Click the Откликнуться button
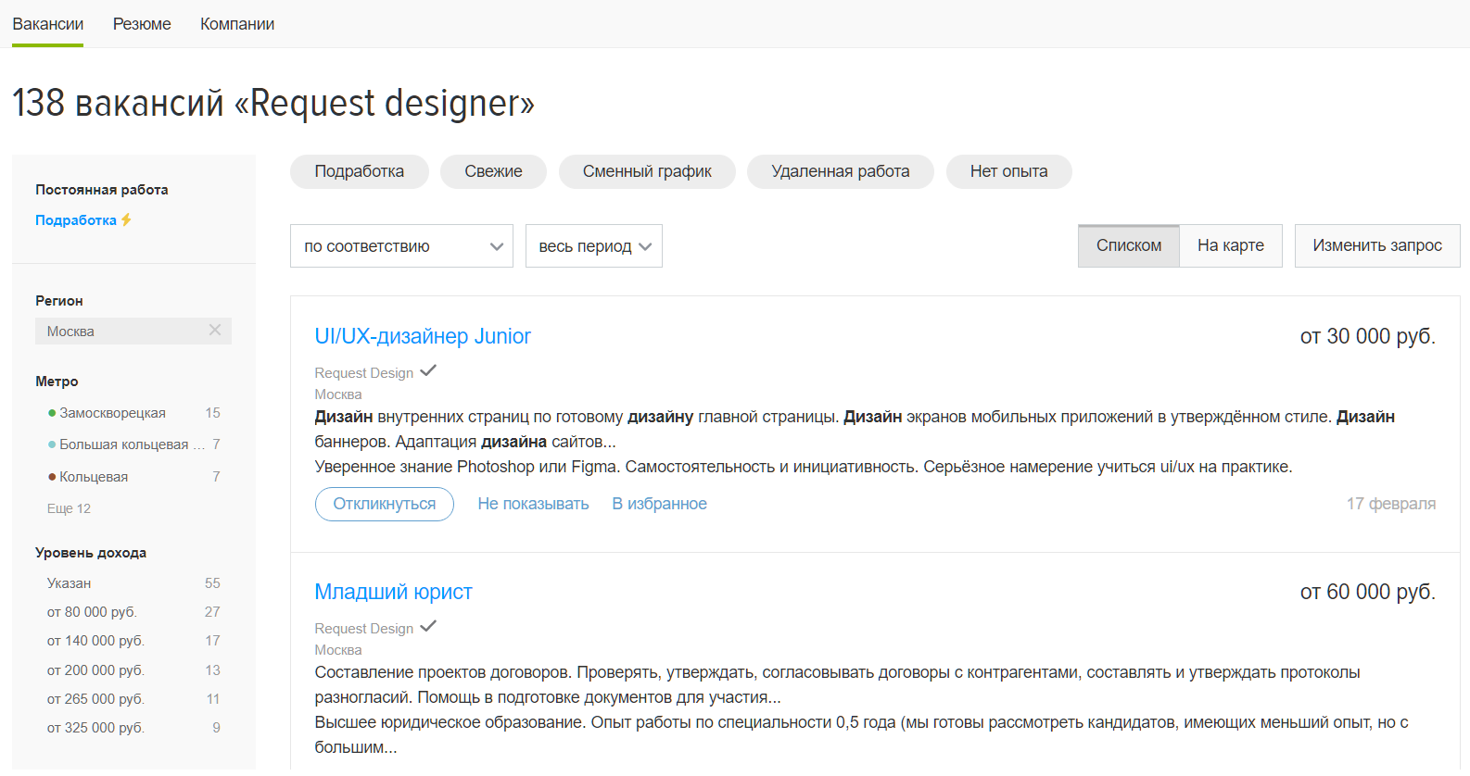The height and width of the screenshot is (776, 1470). coord(385,504)
